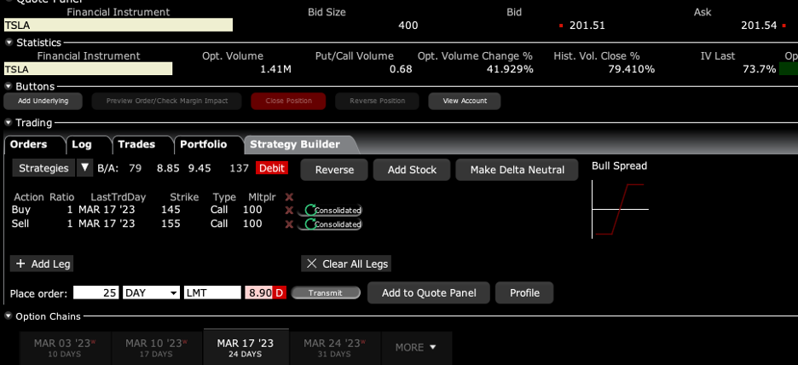Click the Reverse Position button
Image resolution: width=798 pixels, height=365 pixels.
377,101
